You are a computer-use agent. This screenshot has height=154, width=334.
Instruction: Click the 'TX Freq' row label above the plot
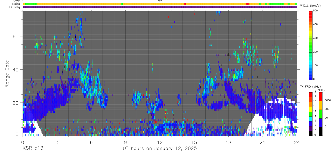pos(15,7)
